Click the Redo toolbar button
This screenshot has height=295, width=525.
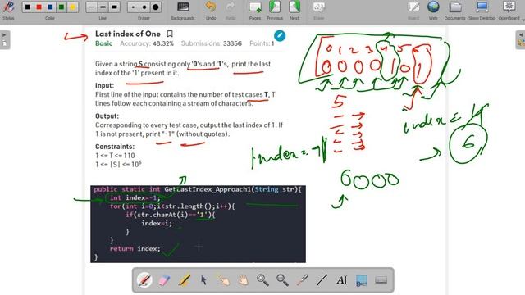[x=231, y=10]
